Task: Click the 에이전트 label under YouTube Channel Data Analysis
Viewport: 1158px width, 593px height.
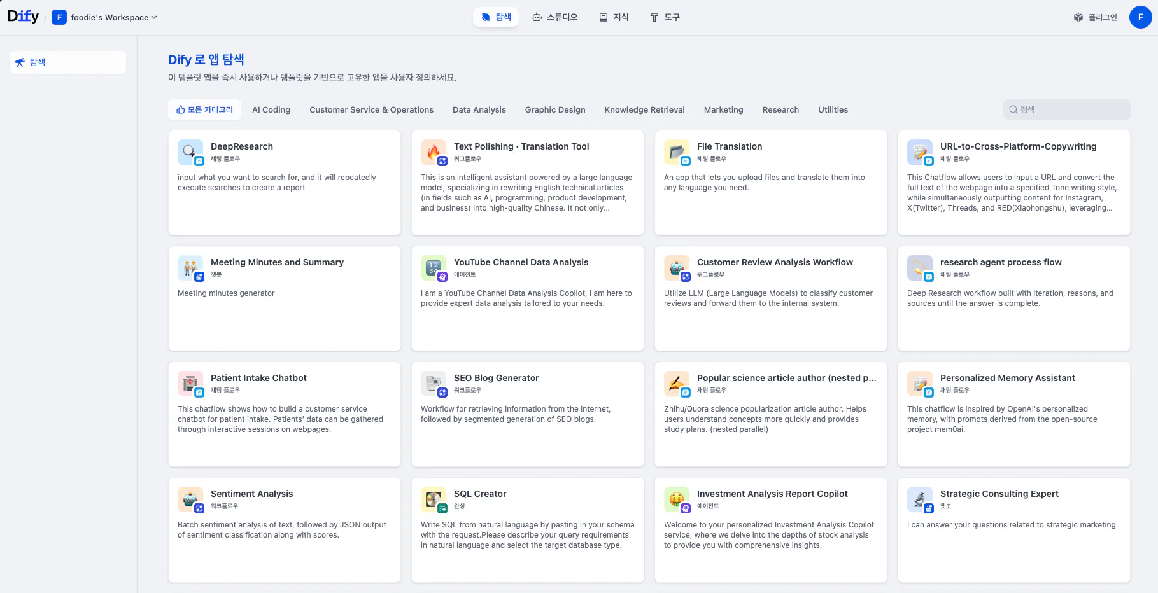Action: coord(465,275)
